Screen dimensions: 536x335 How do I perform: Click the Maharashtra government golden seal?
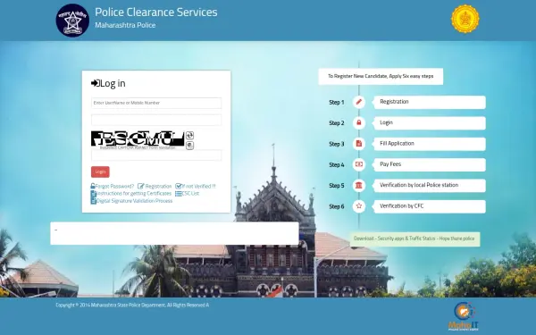[x=465, y=19]
